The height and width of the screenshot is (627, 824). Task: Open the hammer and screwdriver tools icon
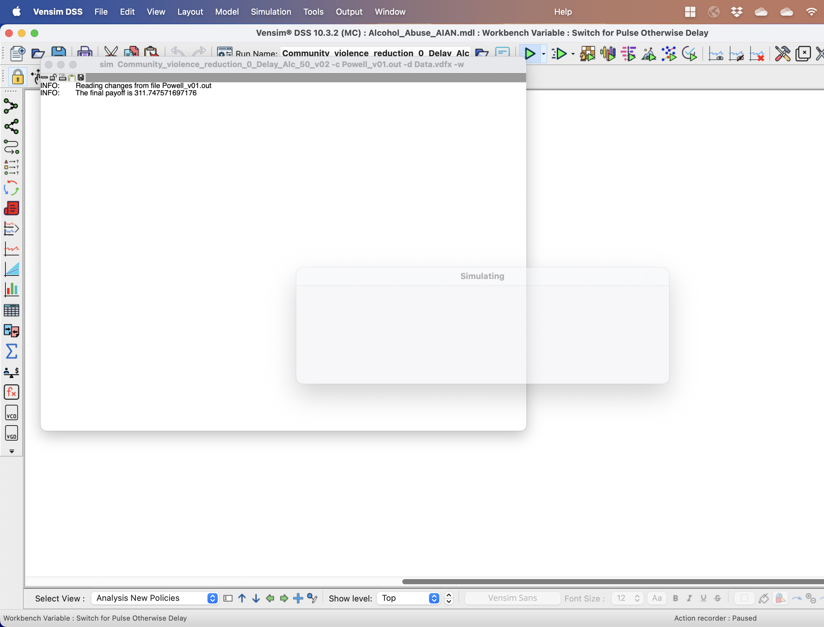pyautogui.click(x=782, y=54)
